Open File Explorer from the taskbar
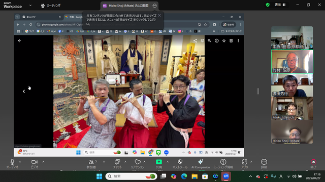This screenshot has width=325, height=182. click(x=194, y=176)
